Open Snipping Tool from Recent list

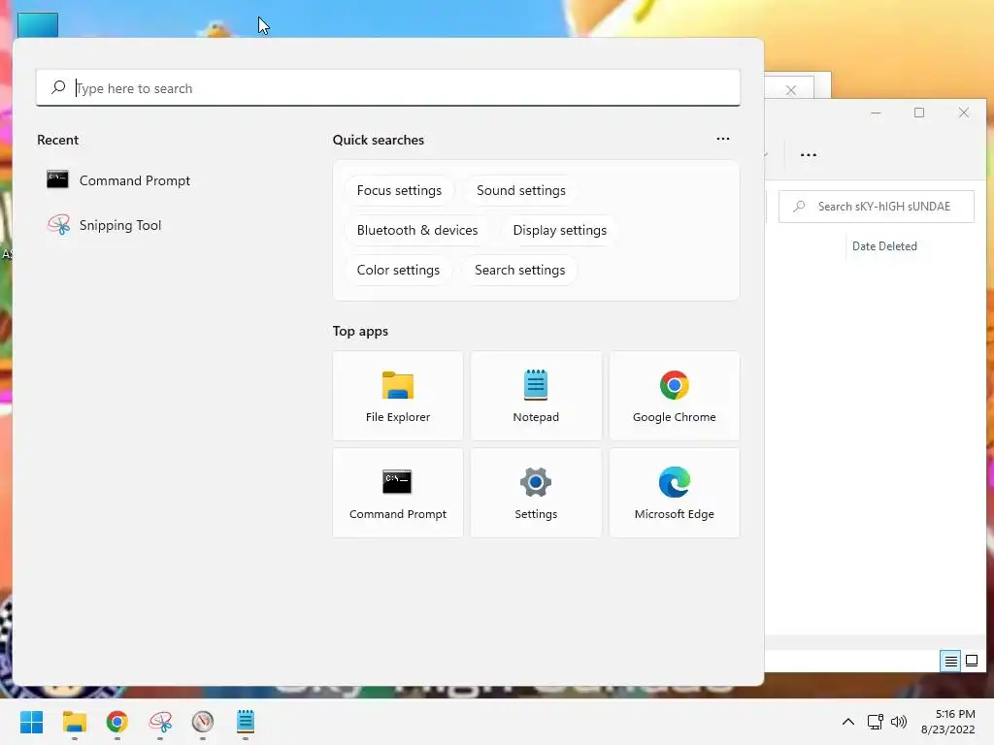point(105,225)
